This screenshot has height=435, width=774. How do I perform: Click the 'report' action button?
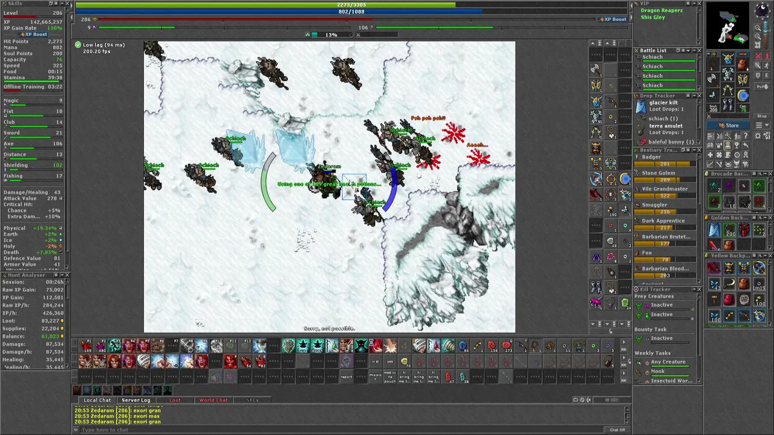346,376
